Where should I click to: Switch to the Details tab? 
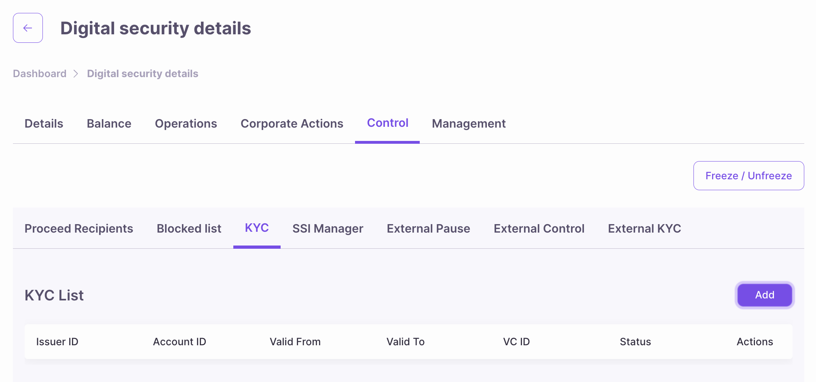pos(44,124)
